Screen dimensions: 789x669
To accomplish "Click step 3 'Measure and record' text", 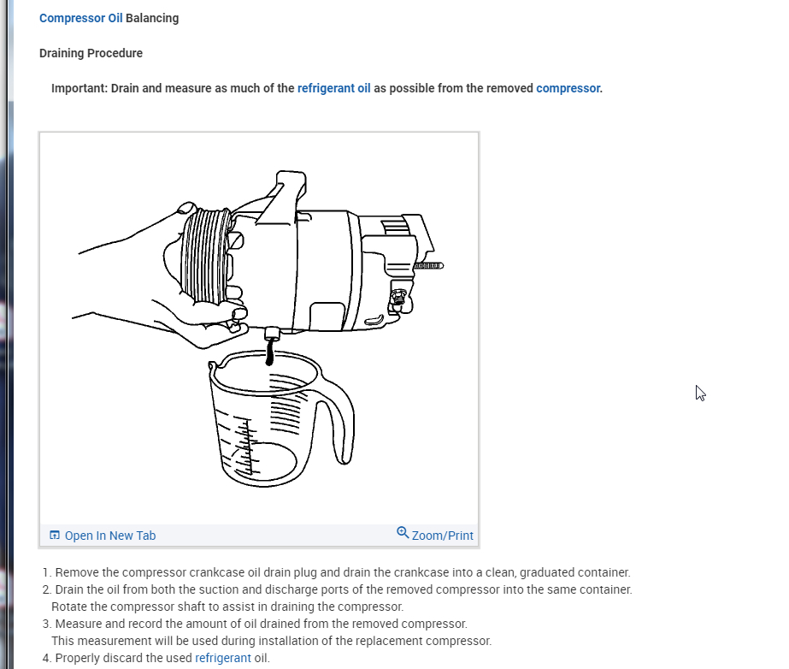I will tap(255, 624).
